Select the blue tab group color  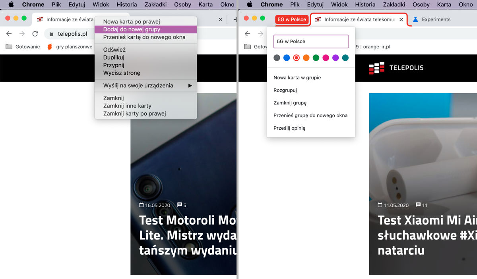[287, 58]
